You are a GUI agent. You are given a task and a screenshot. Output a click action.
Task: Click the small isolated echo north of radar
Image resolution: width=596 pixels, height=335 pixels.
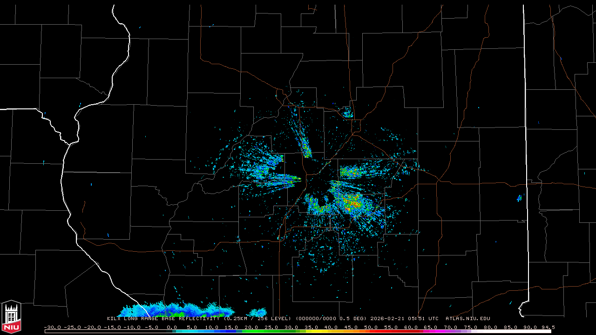(x=347, y=113)
